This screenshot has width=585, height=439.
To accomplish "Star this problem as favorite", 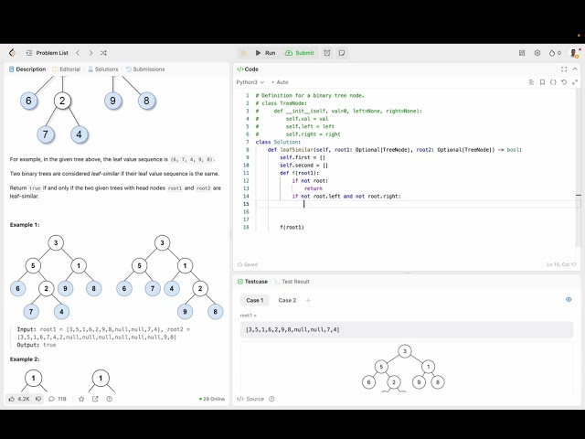I will (x=80, y=399).
